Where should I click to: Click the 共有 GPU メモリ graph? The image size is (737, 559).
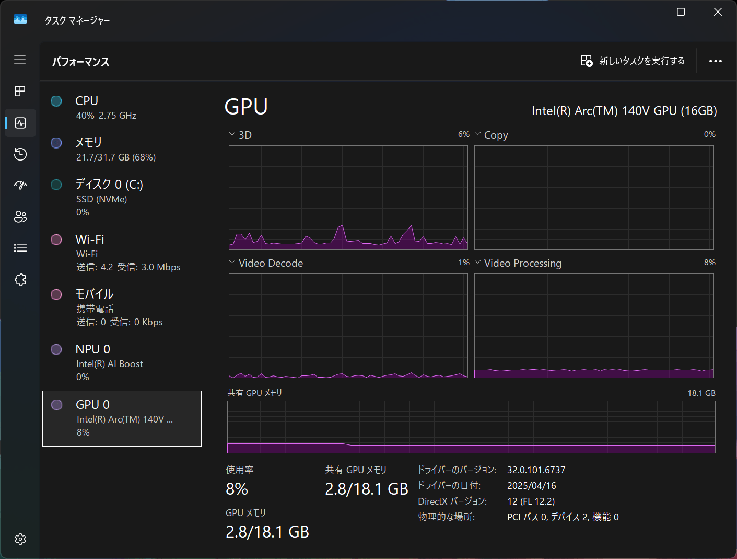471,427
